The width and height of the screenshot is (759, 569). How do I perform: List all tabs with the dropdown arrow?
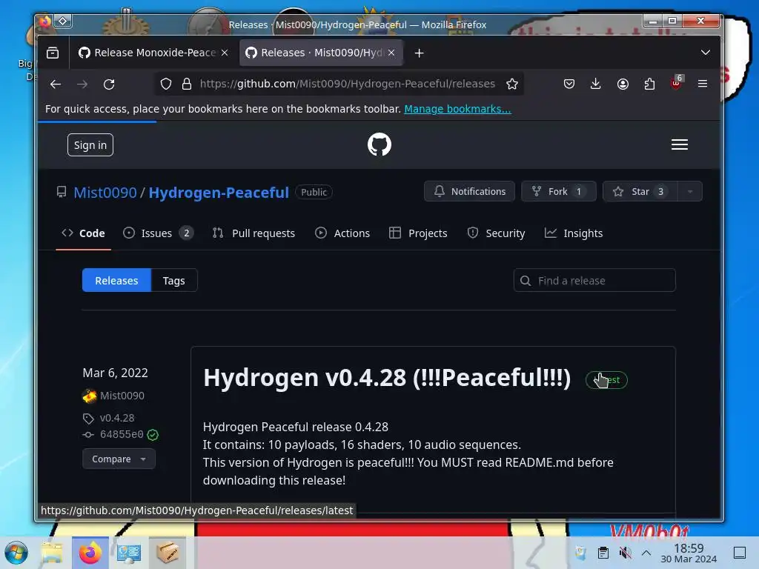click(x=706, y=53)
